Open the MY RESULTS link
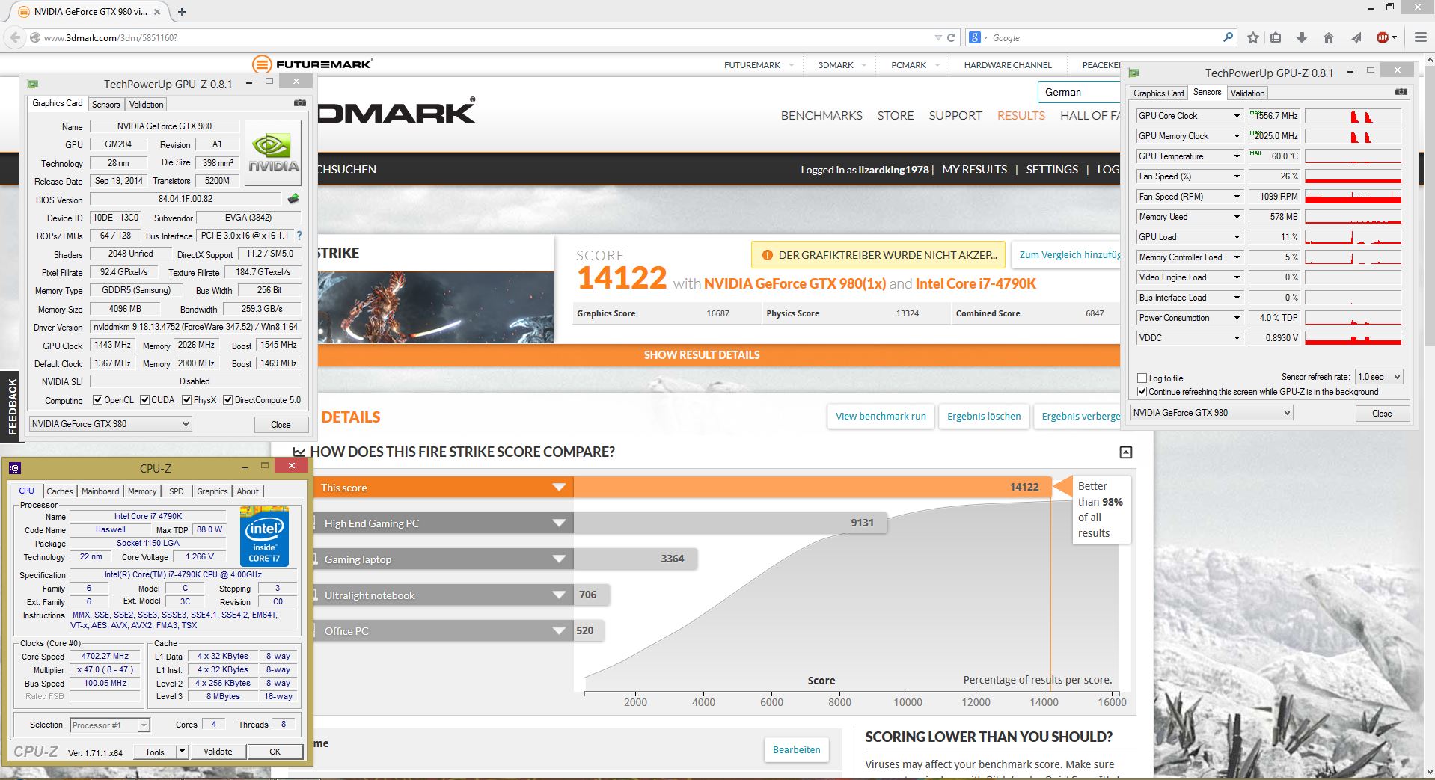 point(974,170)
